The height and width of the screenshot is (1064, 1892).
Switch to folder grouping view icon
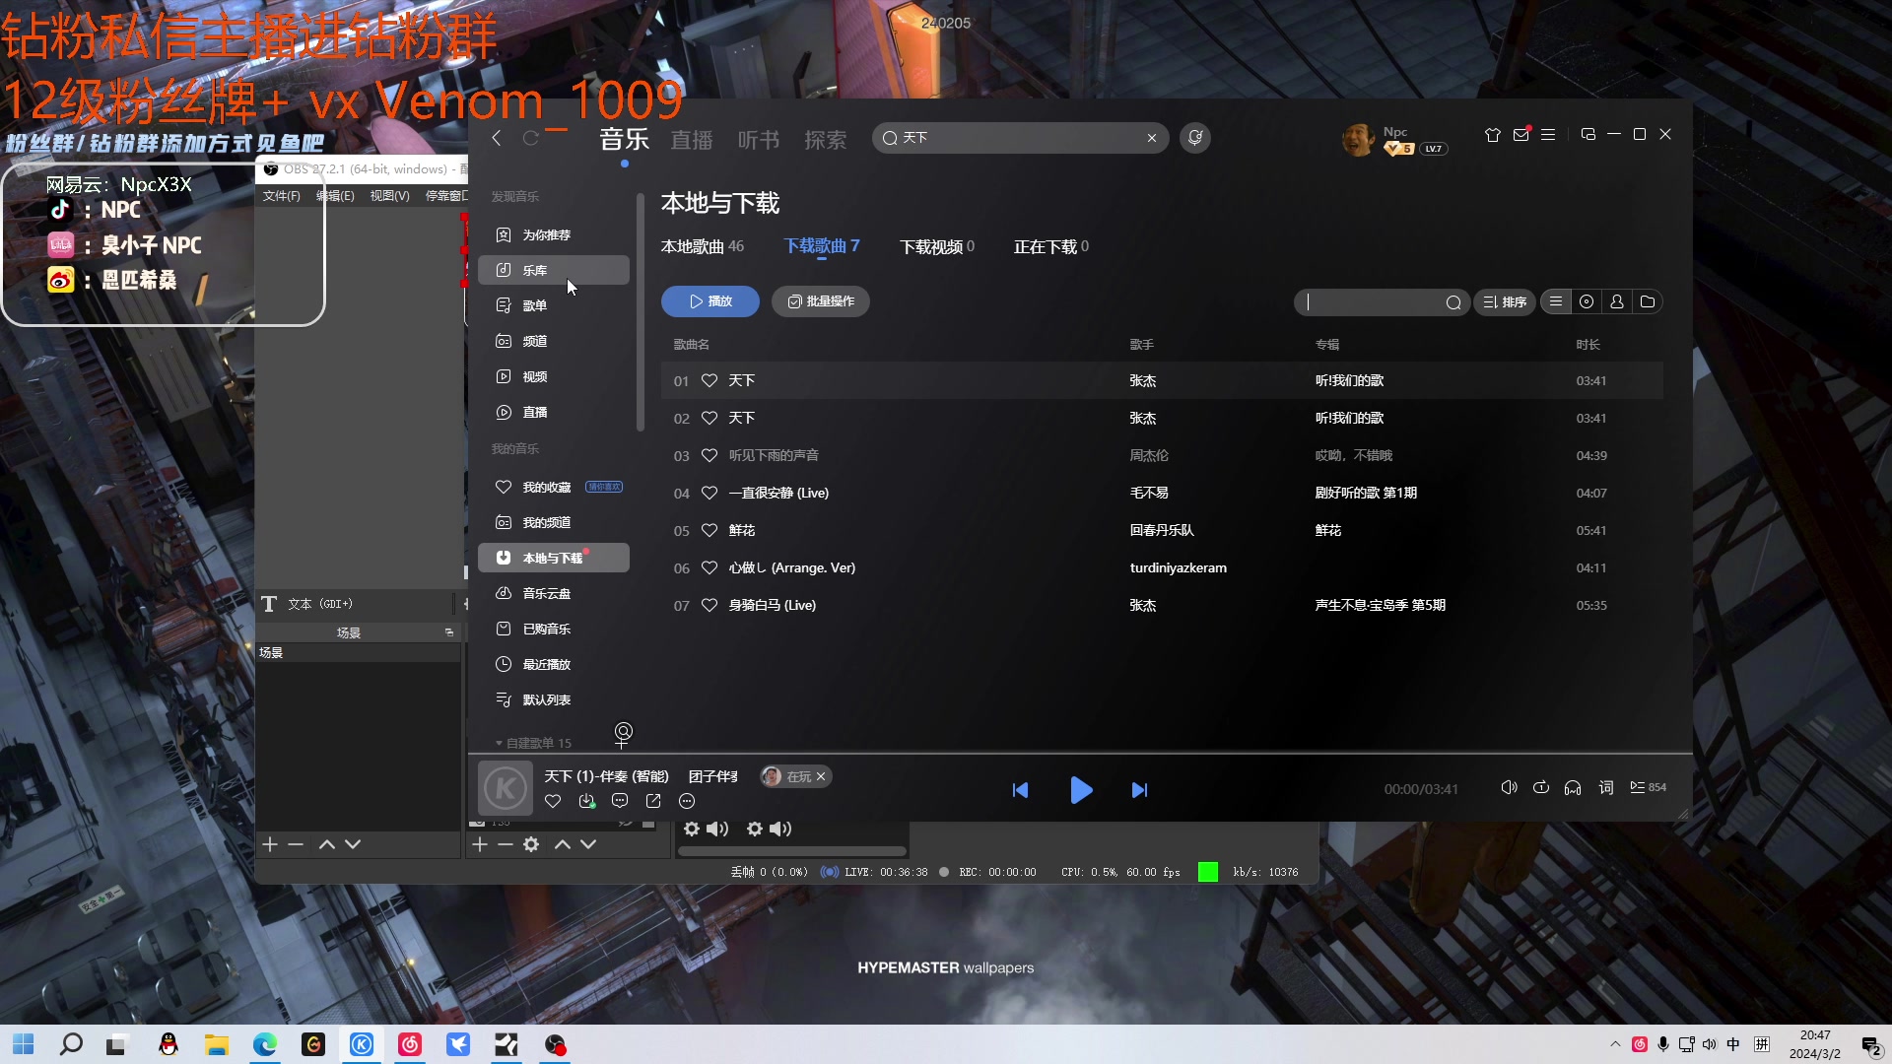click(x=1648, y=301)
